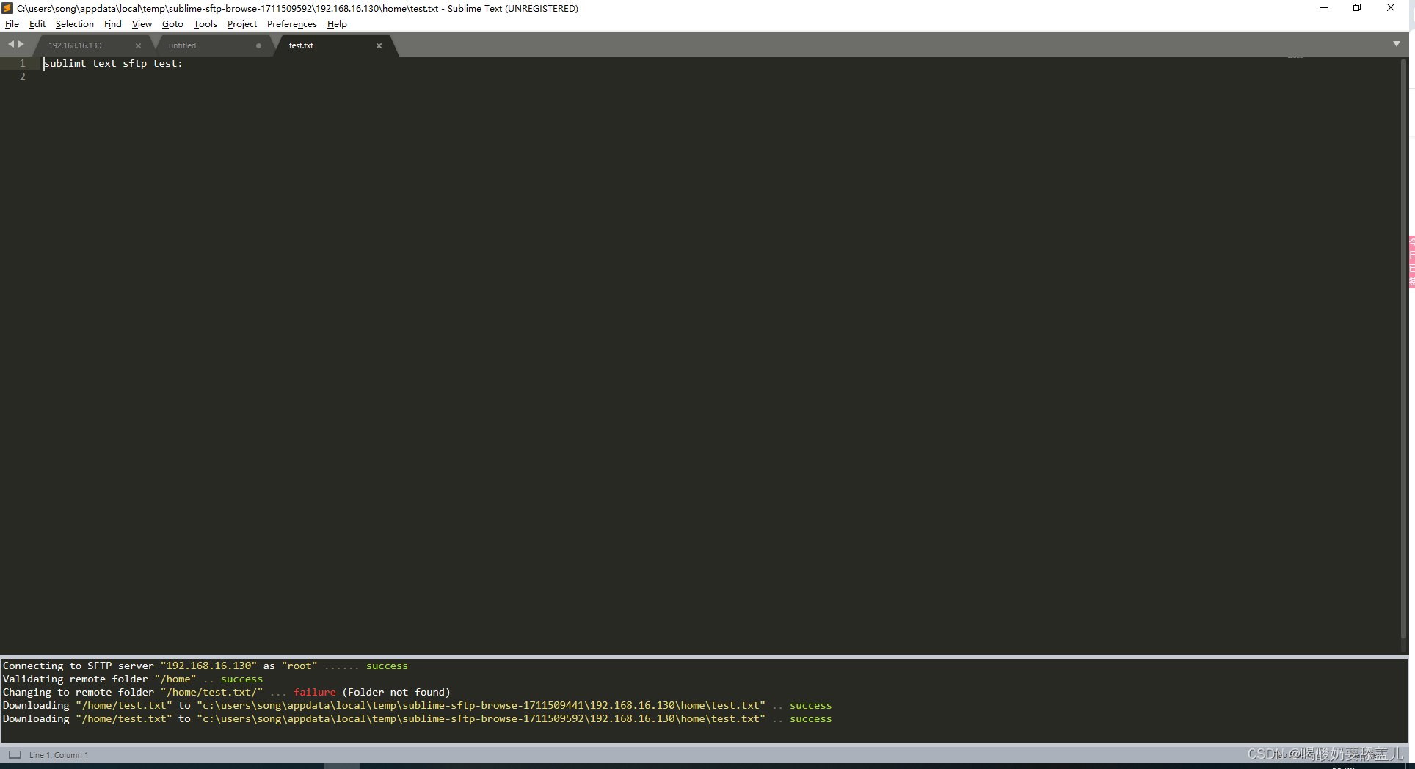The image size is (1415, 769).
Task: Minimize the Sublime Text window
Action: pyautogui.click(x=1324, y=8)
